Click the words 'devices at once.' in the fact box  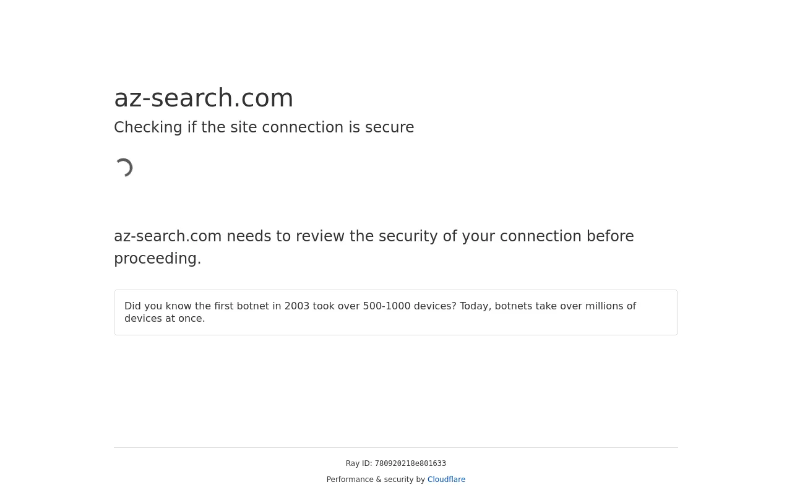(x=165, y=319)
